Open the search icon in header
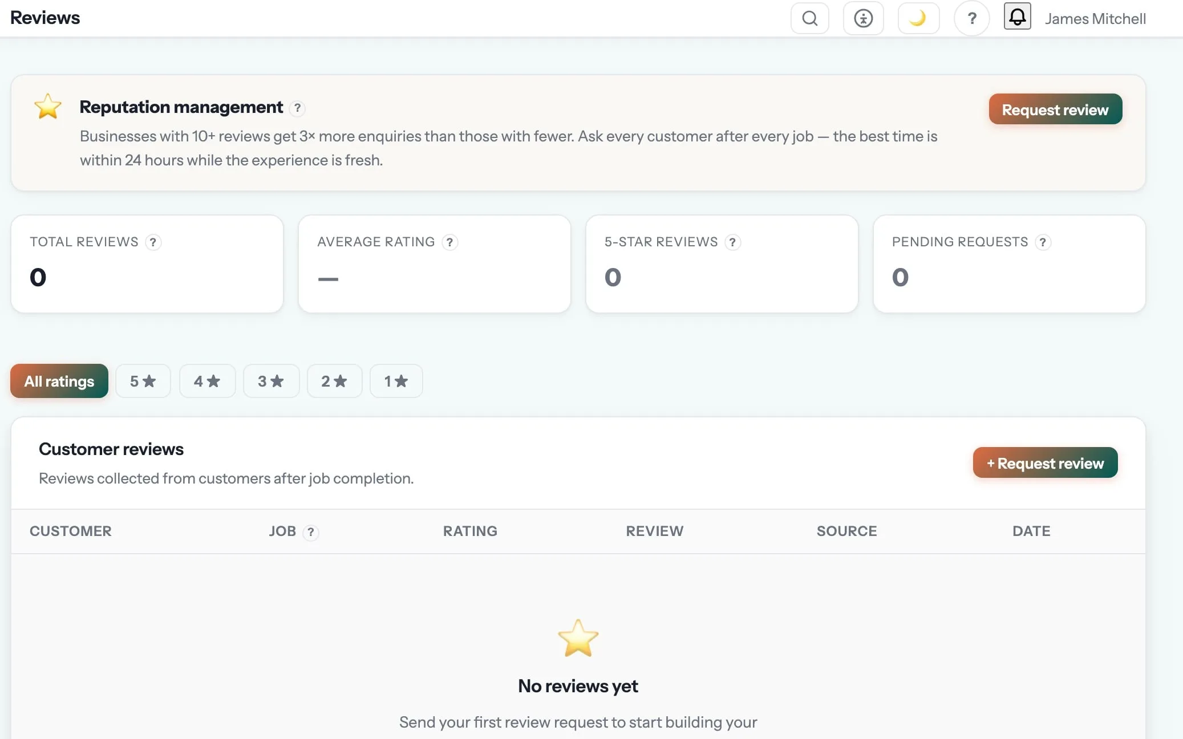 coord(809,18)
